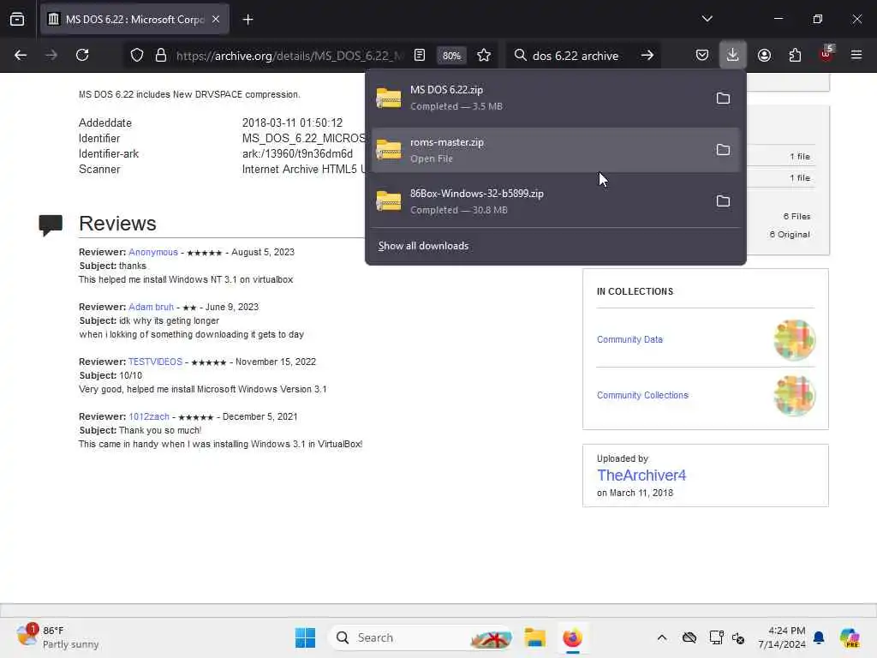
Task: Toggle reader view icon
Action: coord(420,55)
